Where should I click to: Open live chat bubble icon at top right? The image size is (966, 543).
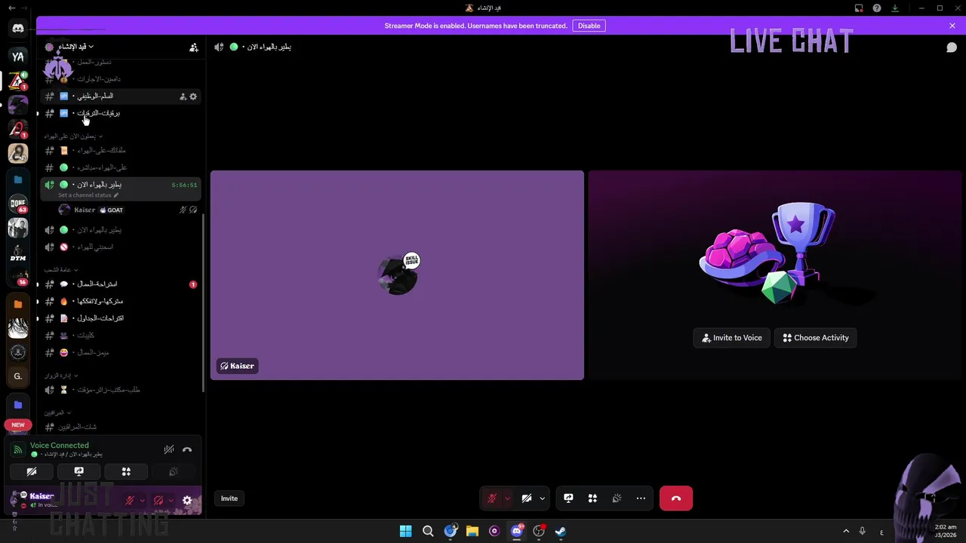tap(952, 47)
